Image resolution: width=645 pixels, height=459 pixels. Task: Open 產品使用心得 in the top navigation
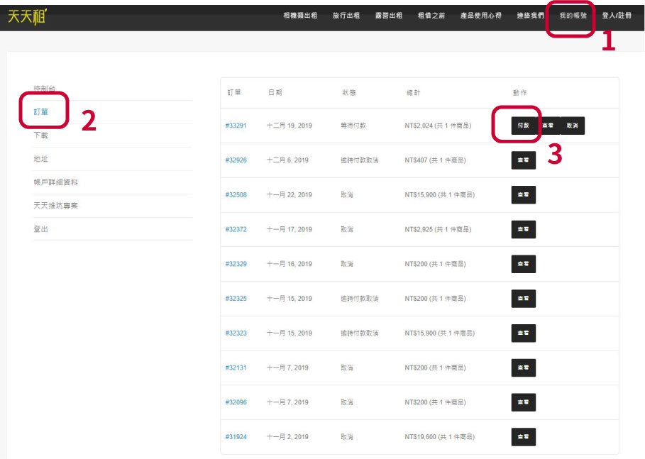[x=481, y=16]
